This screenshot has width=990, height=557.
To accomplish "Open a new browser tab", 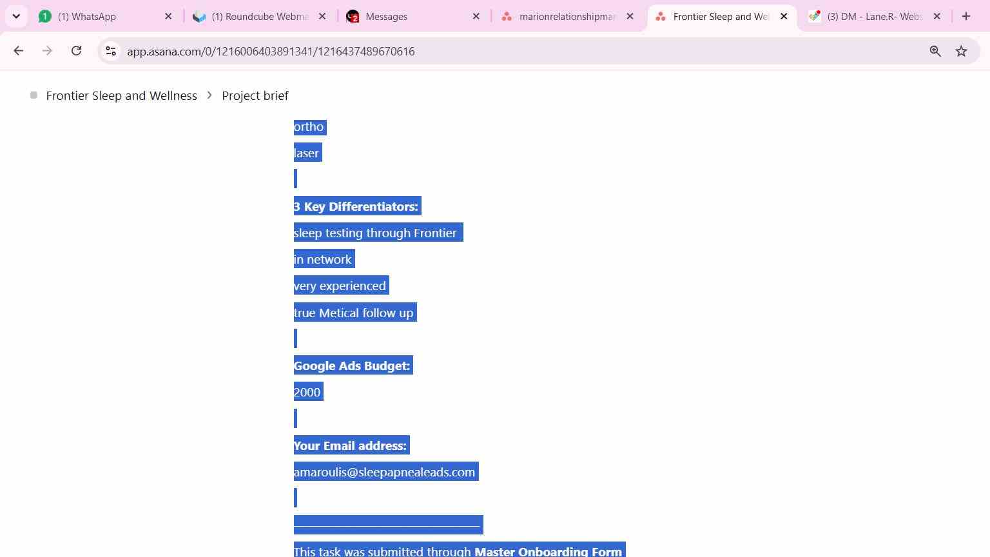I will [x=966, y=16].
